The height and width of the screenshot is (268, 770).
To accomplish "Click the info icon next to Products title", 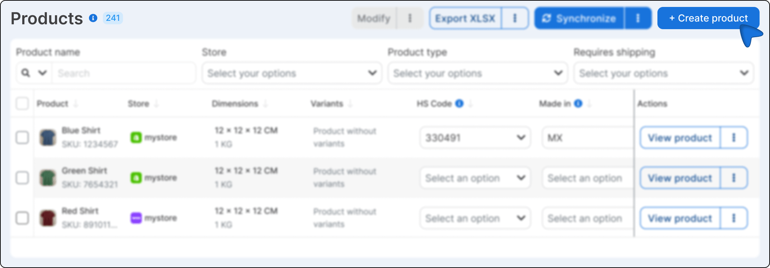I will pos(93,18).
